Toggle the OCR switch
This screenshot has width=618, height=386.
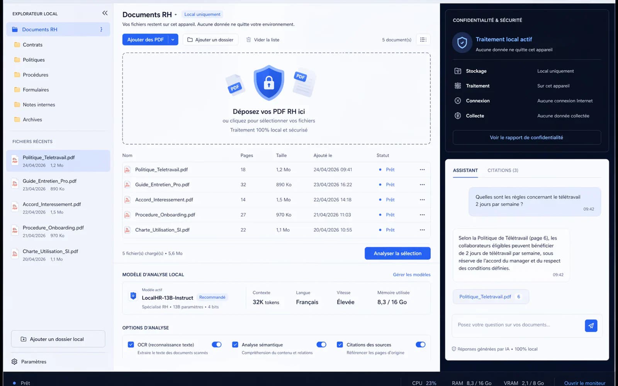(x=217, y=345)
